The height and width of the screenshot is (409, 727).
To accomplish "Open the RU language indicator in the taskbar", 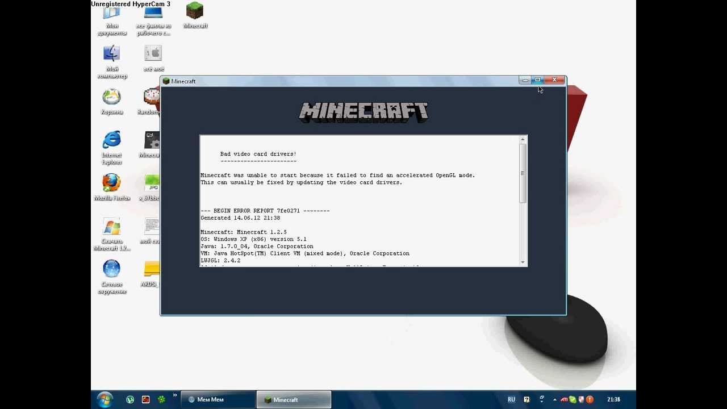I will pyautogui.click(x=512, y=400).
